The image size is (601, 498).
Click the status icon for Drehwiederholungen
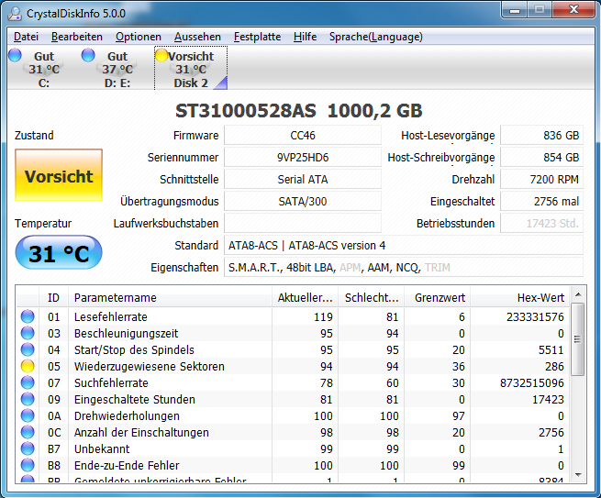[x=28, y=415]
